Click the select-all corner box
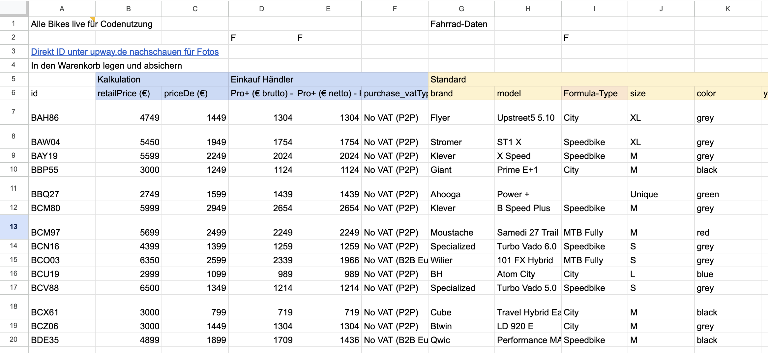The image size is (768, 353). tap(13, 8)
